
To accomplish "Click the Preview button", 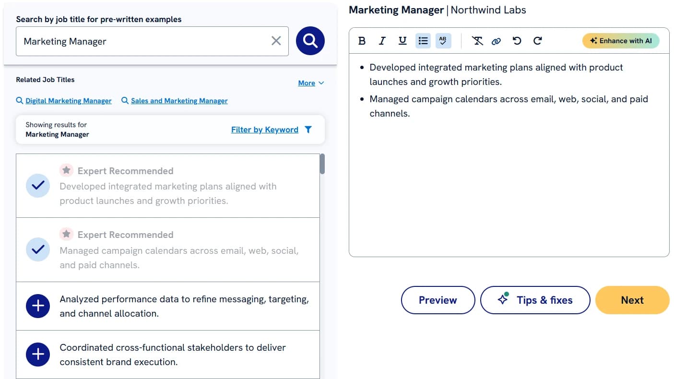I will pos(438,300).
